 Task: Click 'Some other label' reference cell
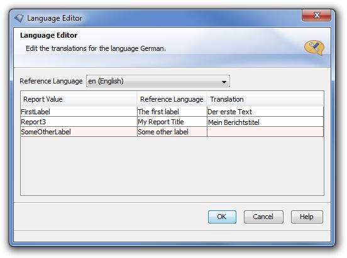point(172,132)
